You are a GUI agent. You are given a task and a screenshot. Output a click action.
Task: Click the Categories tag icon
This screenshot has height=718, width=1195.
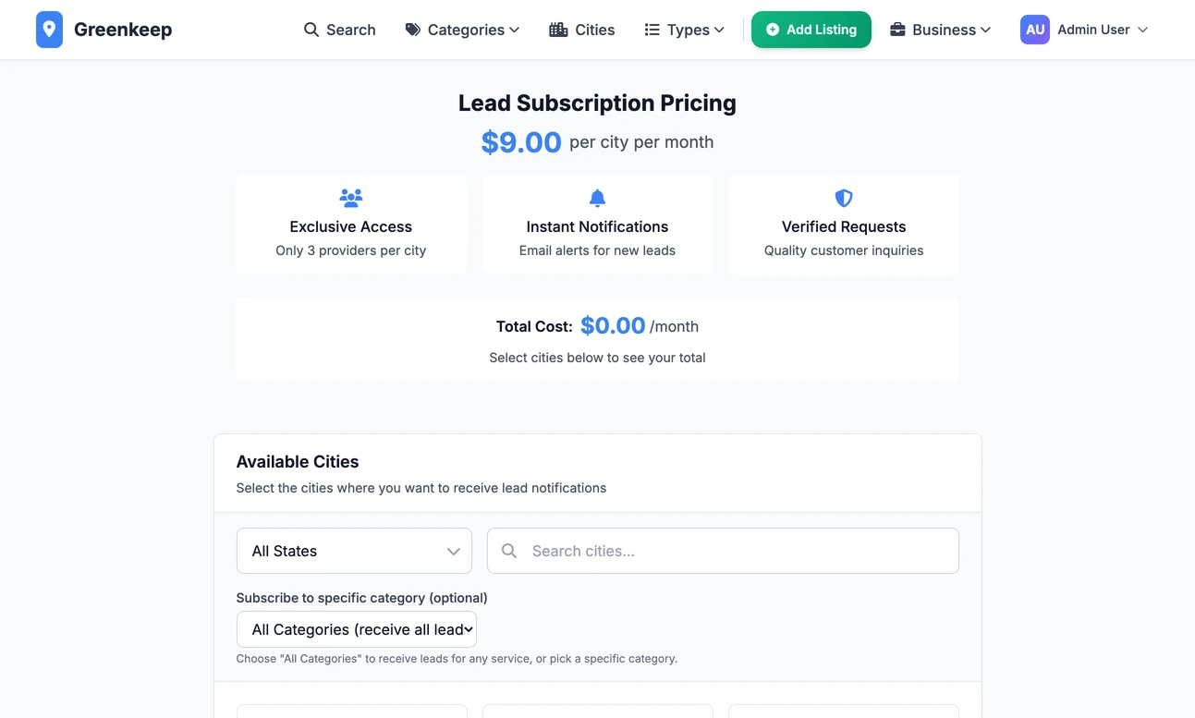pyautogui.click(x=413, y=30)
